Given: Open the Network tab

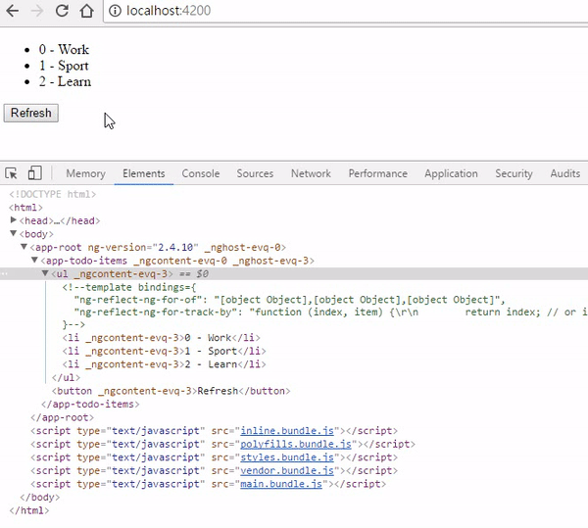Looking at the screenshot, I should point(311,173).
